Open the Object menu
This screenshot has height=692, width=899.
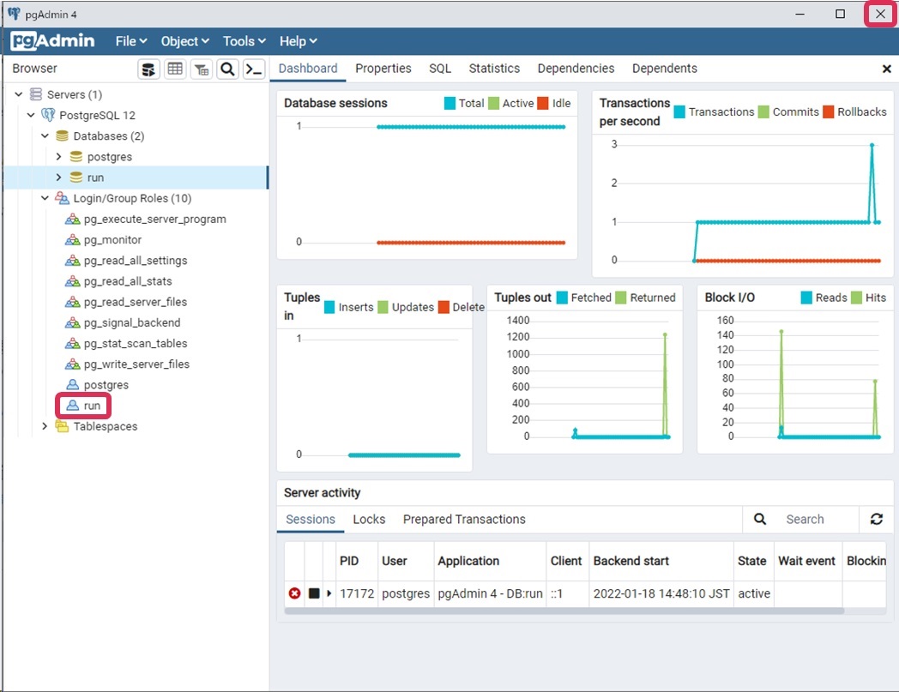point(184,41)
